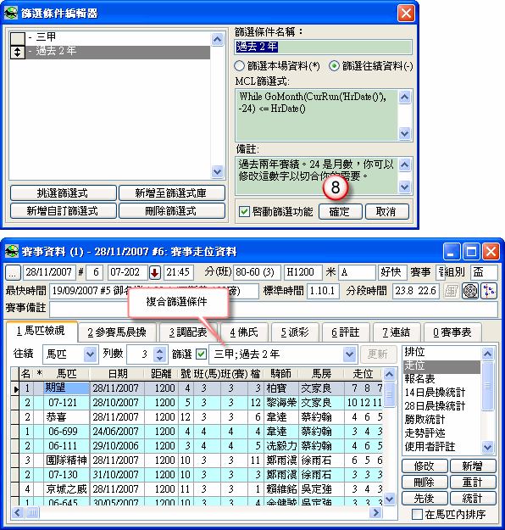Click the 篩選條件名稱 input field
Viewport: 505px width, 530px height.
324,47
